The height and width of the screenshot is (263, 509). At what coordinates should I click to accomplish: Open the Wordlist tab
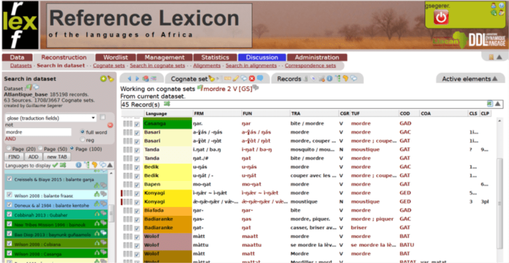[x=115, y=57]
